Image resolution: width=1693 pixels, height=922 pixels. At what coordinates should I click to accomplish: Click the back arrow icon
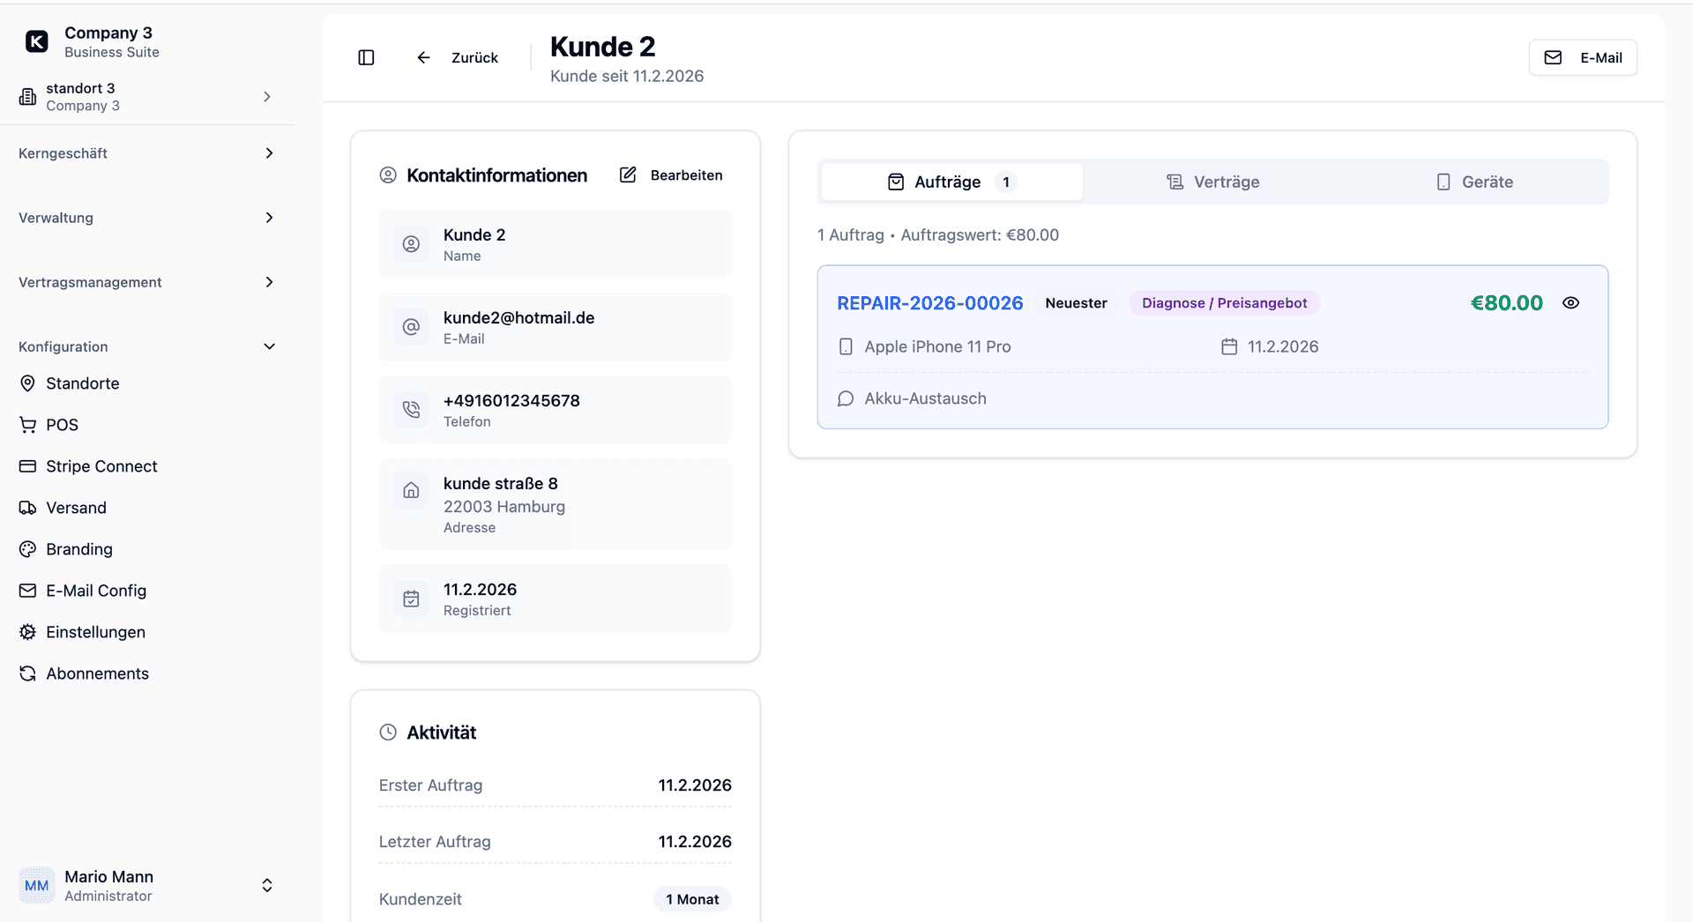tap(423, 57)
